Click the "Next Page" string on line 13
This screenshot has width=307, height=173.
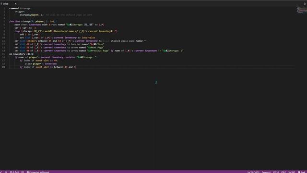(95, 48)
